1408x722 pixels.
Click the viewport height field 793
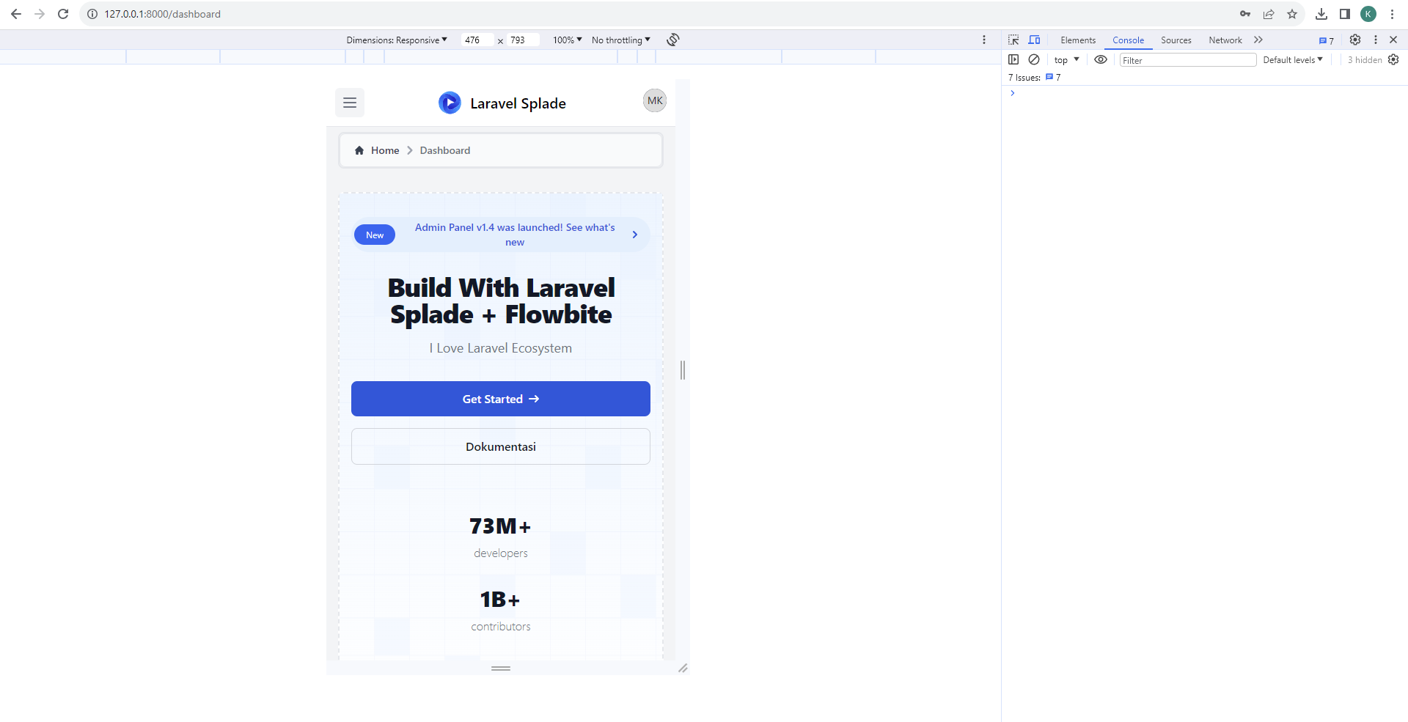[x=524, y=40]
